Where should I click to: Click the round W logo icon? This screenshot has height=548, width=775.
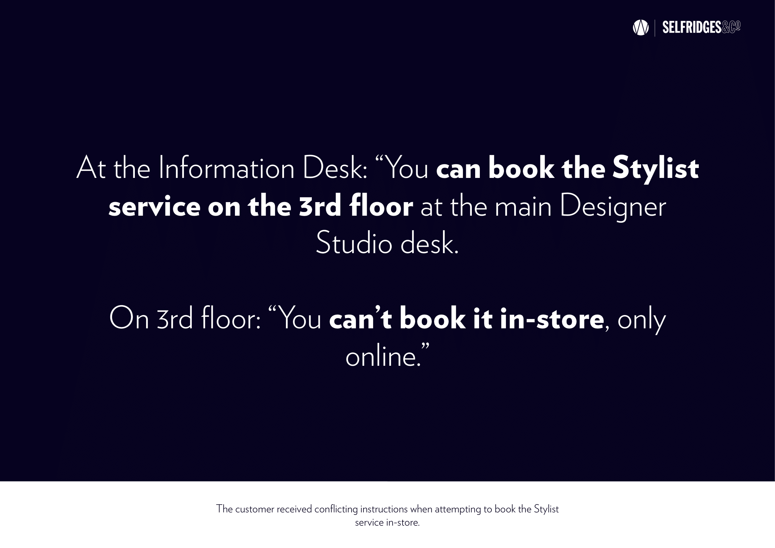640,27
